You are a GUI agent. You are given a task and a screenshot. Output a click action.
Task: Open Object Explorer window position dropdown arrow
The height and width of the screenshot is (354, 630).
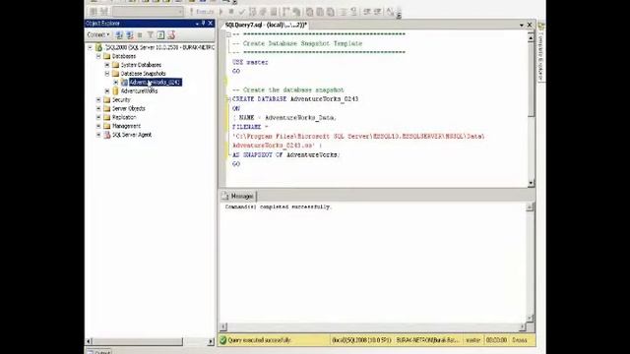tap(197, 24)
